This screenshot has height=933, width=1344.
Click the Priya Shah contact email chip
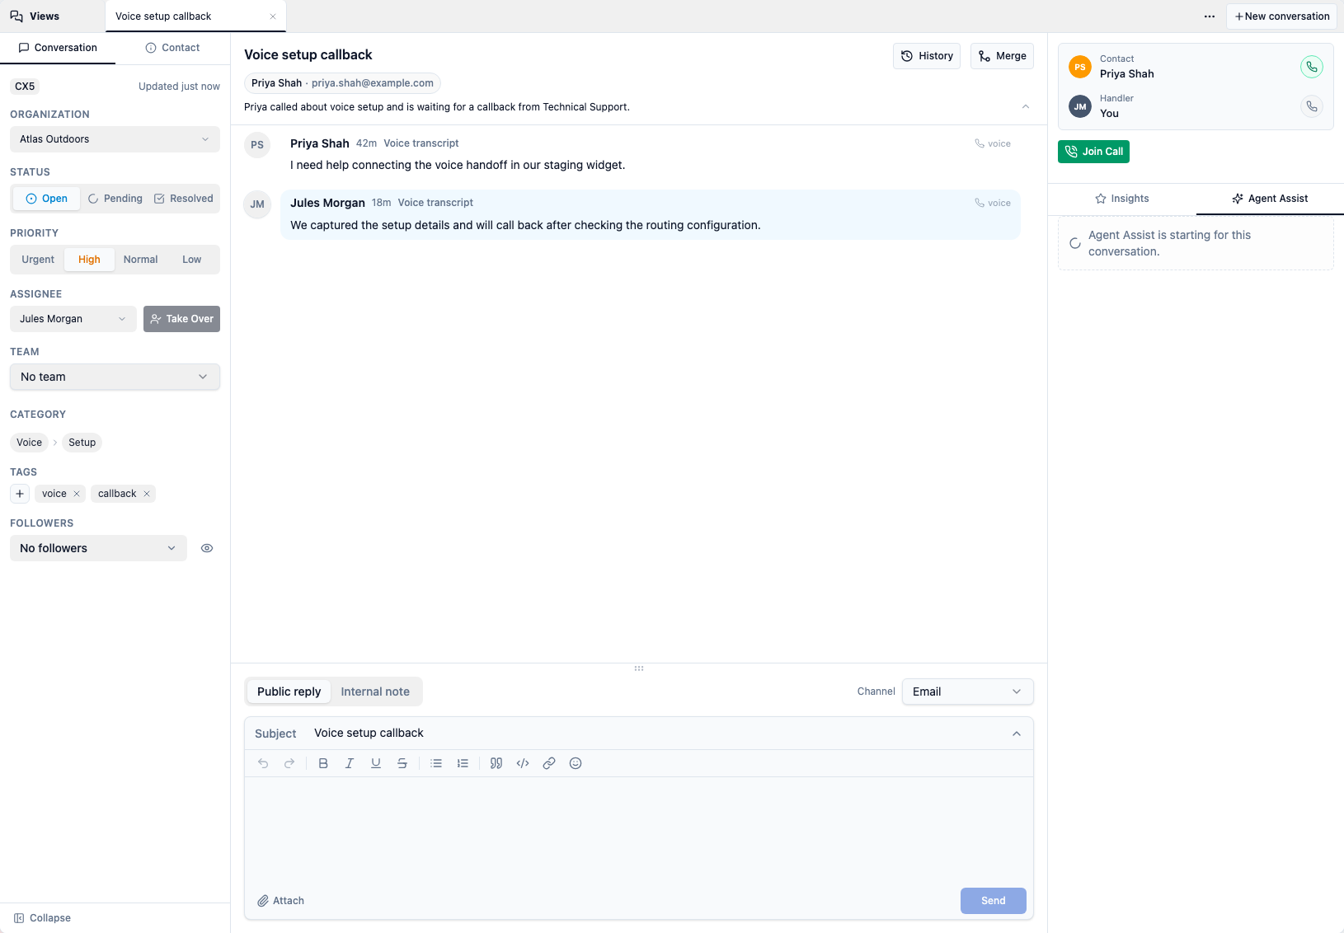342,83
